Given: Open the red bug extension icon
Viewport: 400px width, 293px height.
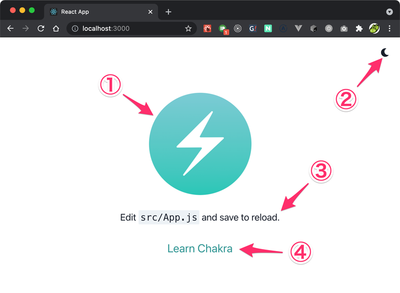Looking at the screenshot, I should click(x=207, y=28).
